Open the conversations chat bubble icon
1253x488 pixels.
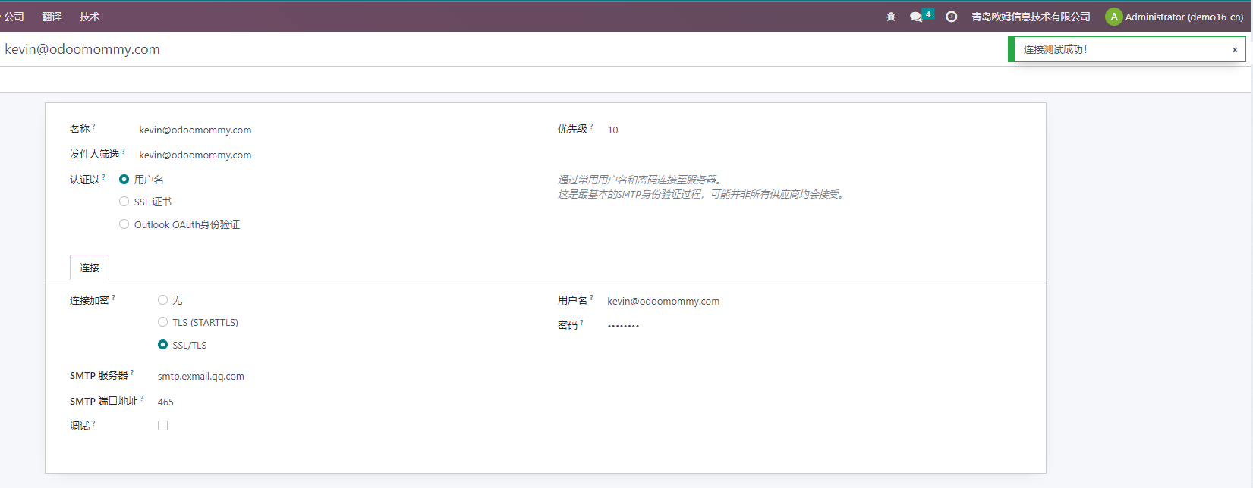(916, 17)
